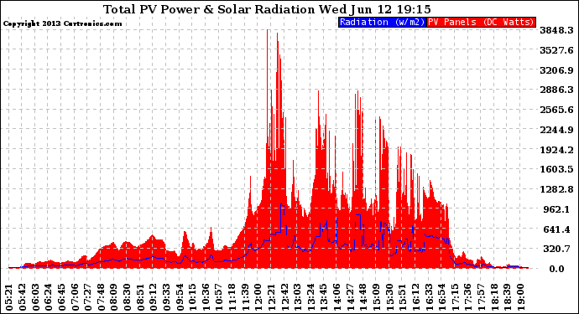Click the 3848.3 y-axis value

click(x=556, y=30)
